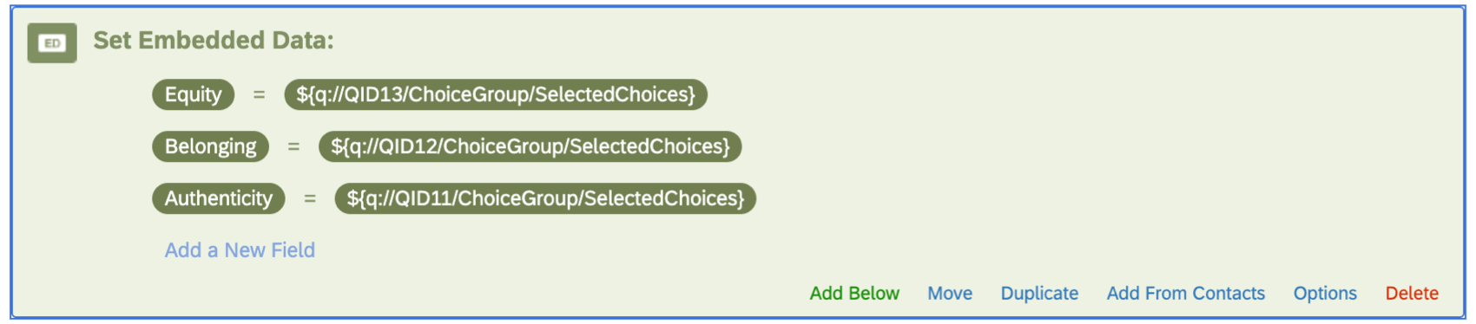Image resolution: width=1476 pixels, height=324 pixels.
Task: Open the QID13 SelectedChoices value for Equity
Action: point(496,94)
